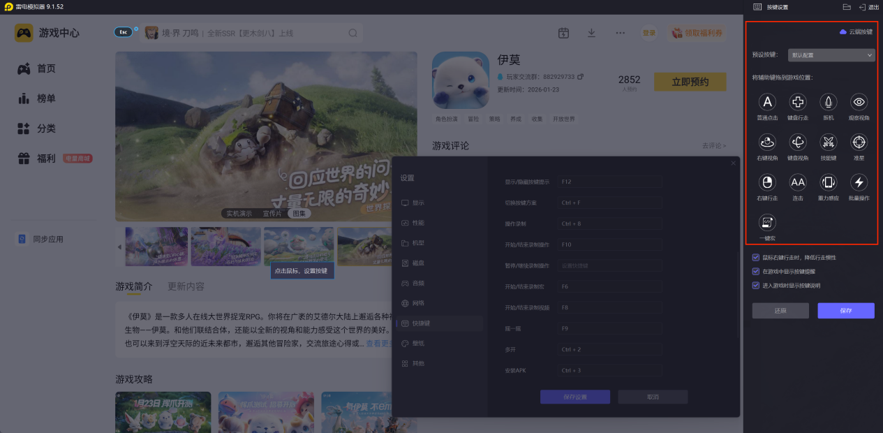This screenshot has width=883, height=433.
Task: Click the 开始/结束录制宏 F6 field
Action: click(x=609, y=286)
